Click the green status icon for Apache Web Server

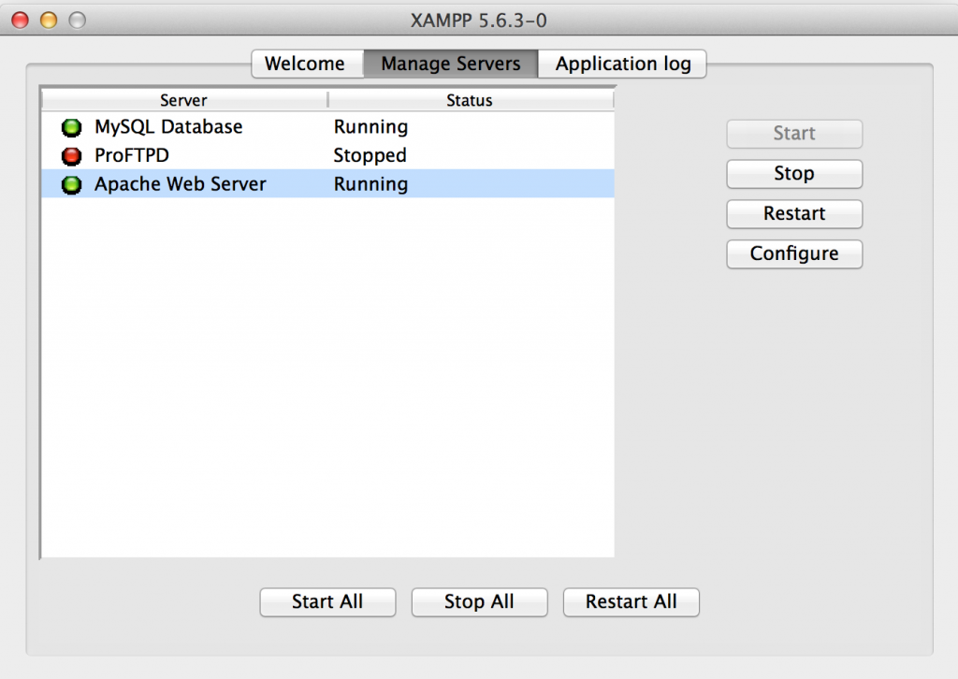[71, 184]
